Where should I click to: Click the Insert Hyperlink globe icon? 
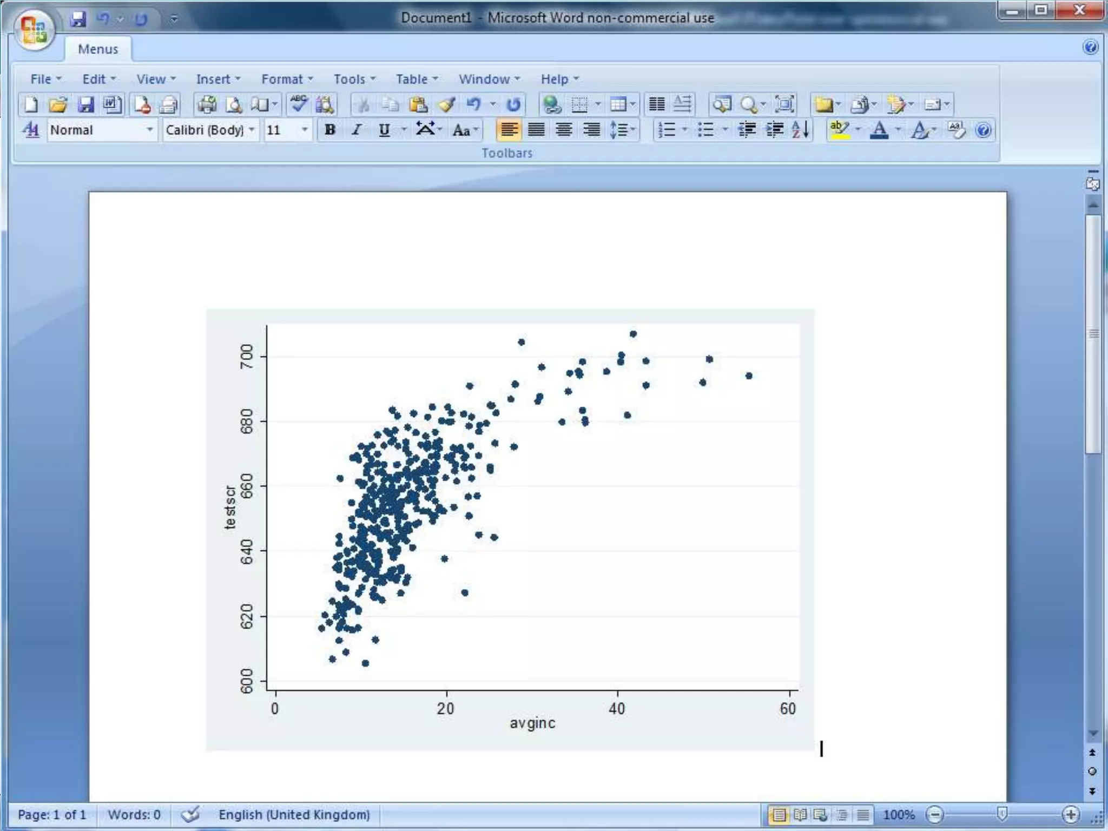pyautogui.click(x=551, y=104)
